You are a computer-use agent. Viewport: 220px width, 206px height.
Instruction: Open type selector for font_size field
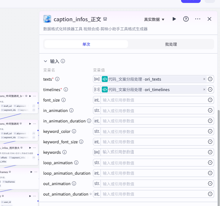97,100
